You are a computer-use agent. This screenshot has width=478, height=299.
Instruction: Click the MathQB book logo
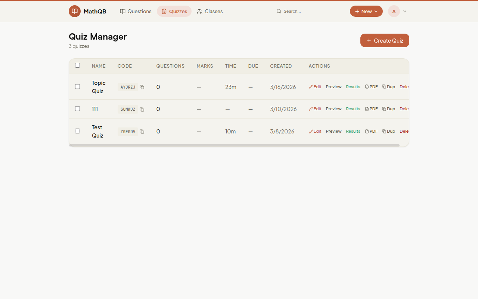click(75, 11)
